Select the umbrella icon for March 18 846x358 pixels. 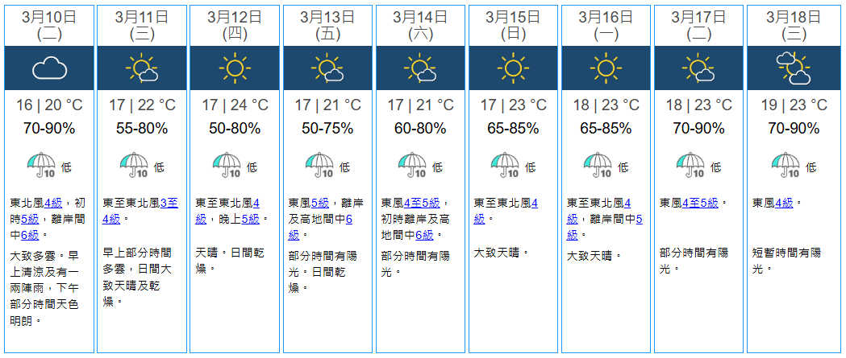783,166
